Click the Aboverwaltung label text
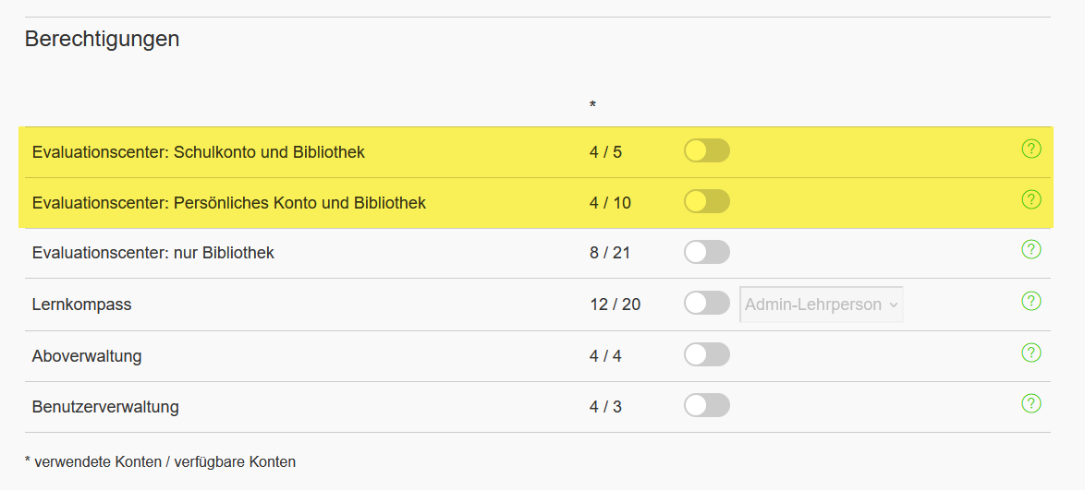The image size is (1085, 490). click(87, 356)
